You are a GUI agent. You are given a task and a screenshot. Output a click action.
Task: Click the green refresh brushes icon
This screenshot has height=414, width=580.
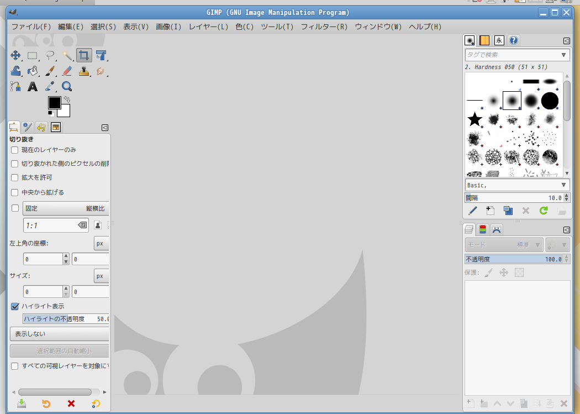point(544,211)
